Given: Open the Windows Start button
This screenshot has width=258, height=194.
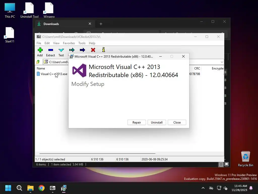Looking at the screenshot, I should (x=8, y=188).
